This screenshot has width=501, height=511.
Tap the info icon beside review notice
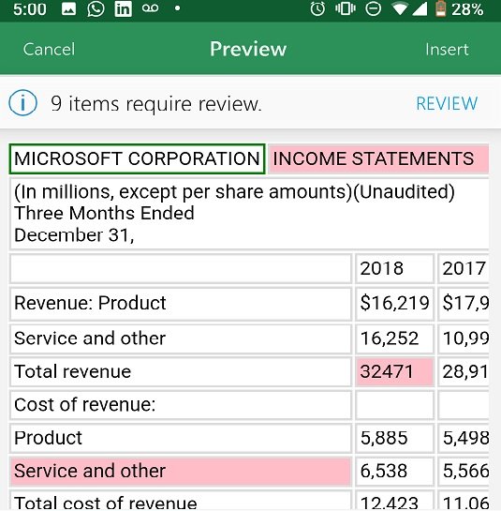click(22, 103)
